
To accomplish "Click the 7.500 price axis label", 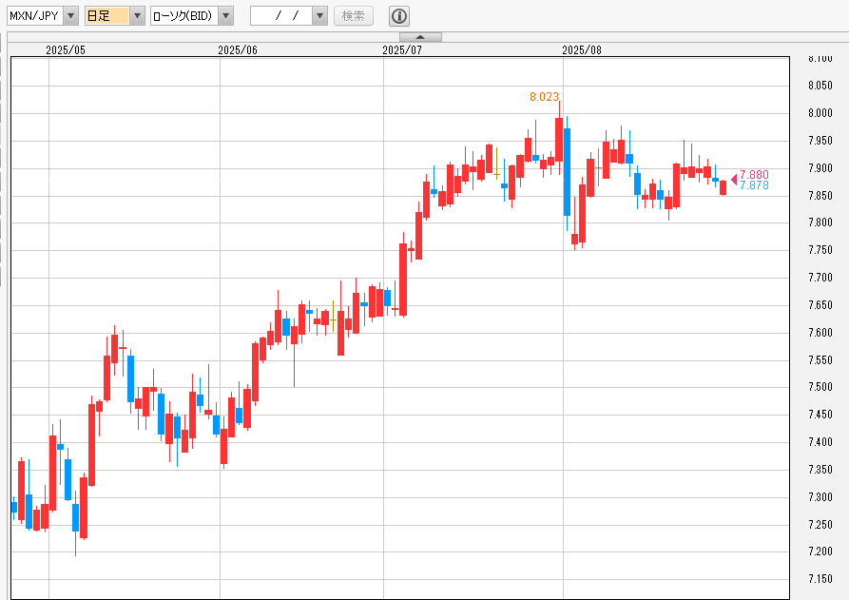I will pyautogui.click(x=820, y=387).
